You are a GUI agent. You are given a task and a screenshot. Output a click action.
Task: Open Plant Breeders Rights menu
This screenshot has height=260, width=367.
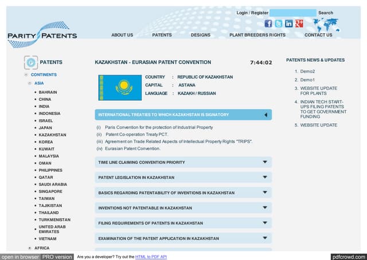[x=257, y=35]
